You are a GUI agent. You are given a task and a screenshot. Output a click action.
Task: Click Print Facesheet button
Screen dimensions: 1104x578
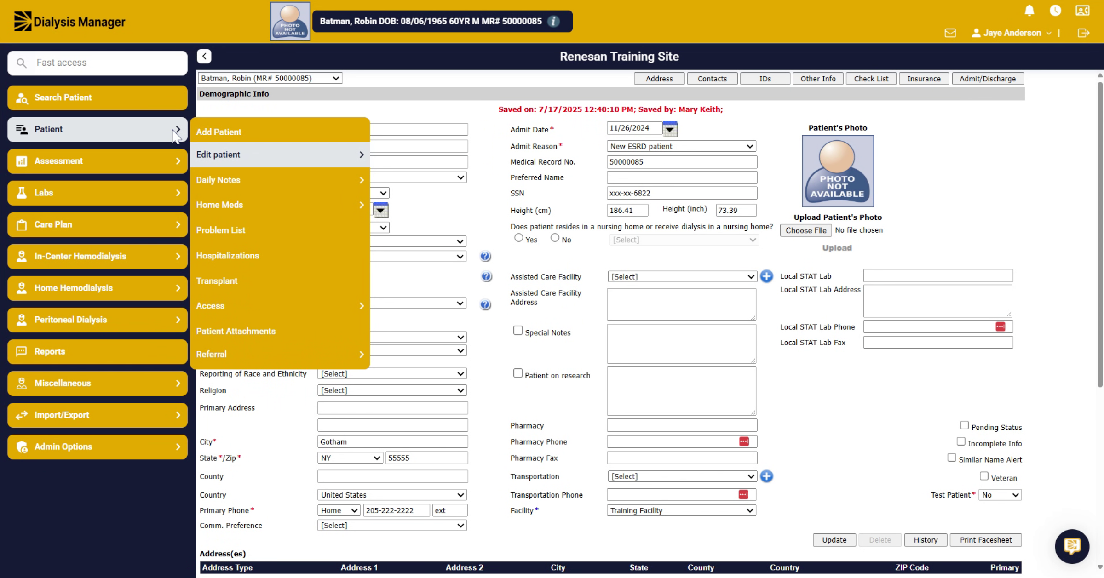pyautogui.click(x=985, y=540)
